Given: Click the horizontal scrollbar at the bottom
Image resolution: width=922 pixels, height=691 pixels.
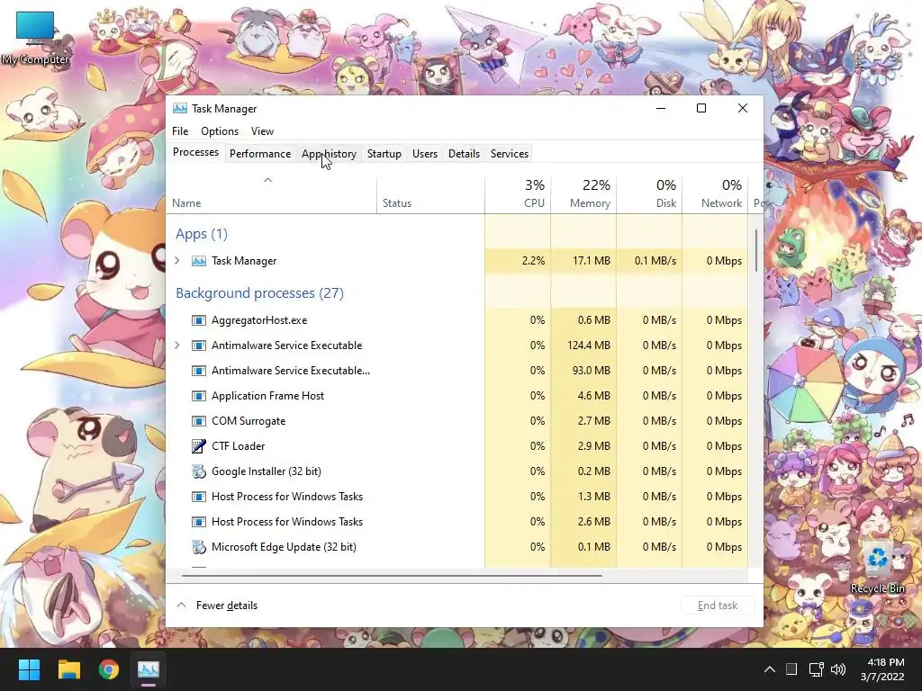Looking at the screenshot, I should 392,575.
